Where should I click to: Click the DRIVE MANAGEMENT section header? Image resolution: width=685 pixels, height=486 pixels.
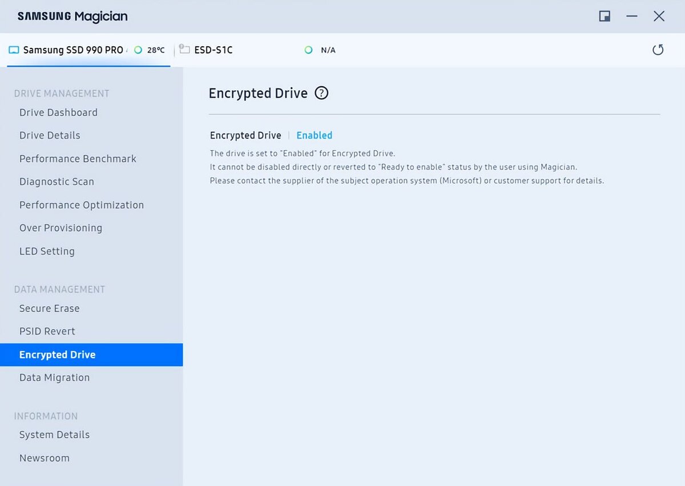tap(62, 94)
